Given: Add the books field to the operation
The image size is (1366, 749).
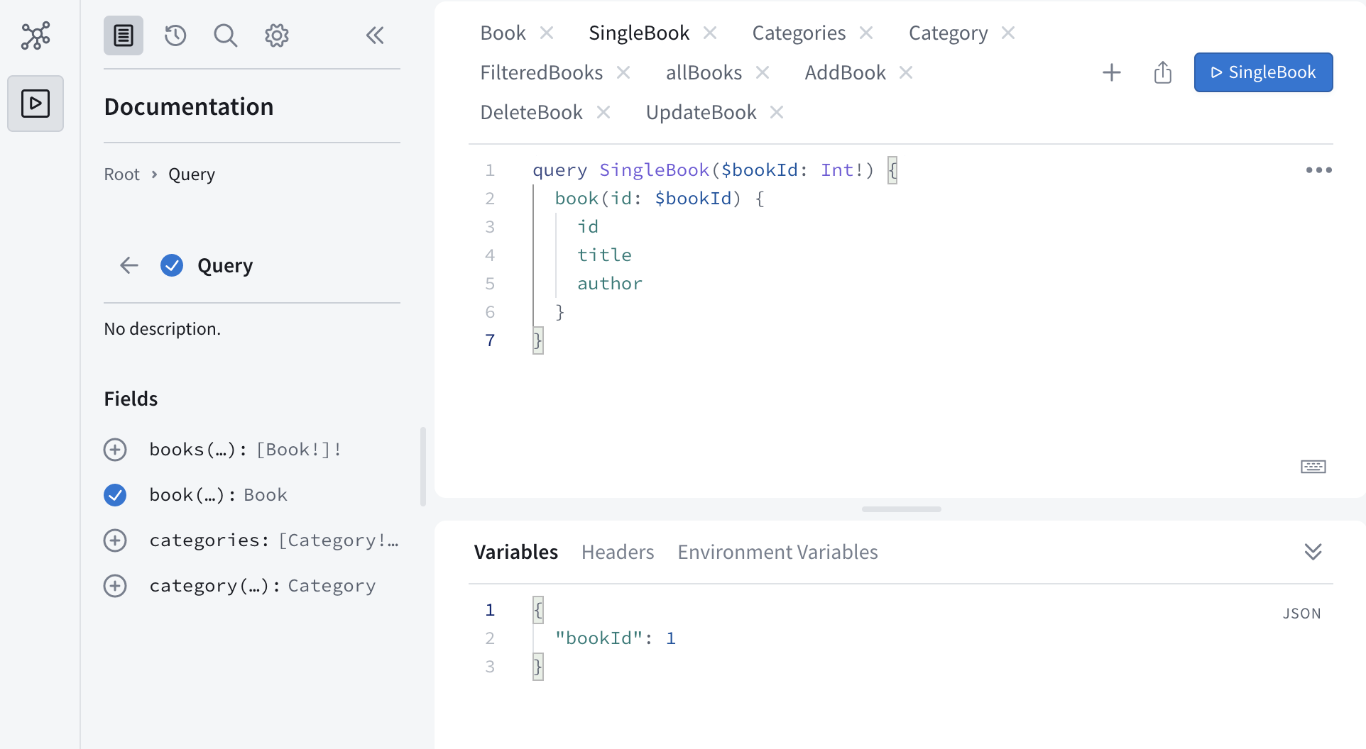Looking at the screenshot, I should [115, 450].
